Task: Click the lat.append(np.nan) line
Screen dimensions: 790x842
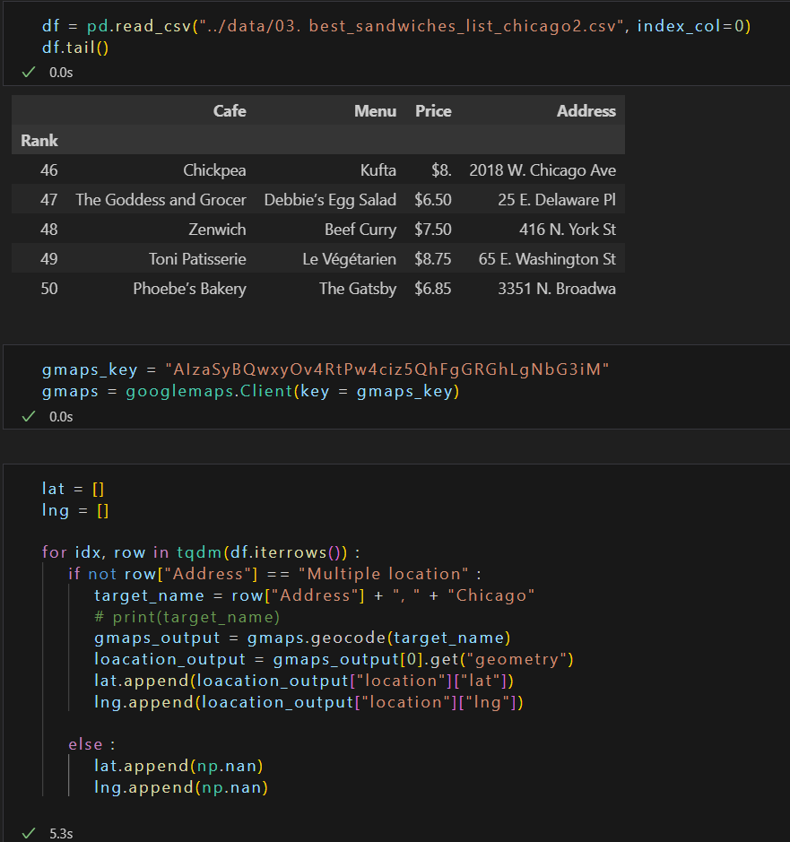Action: 178,765
